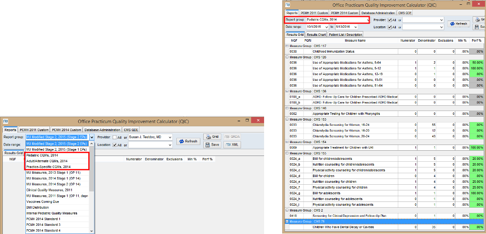Screen dimensions: 486x234
Task: Select Childhood Immunization Status row
Action: coord(385,51)
